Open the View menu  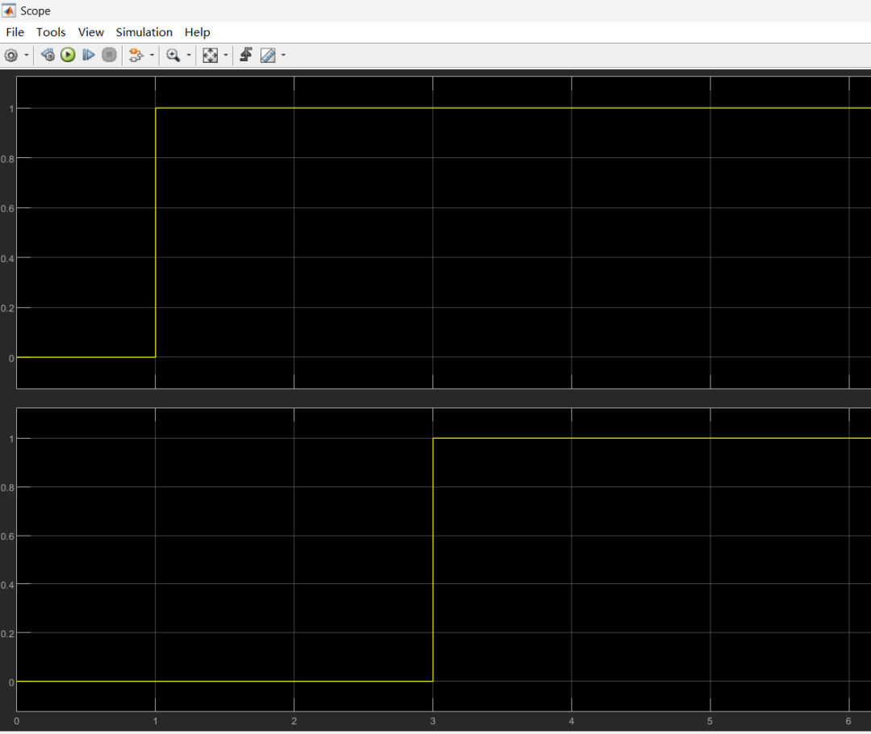click(90, 32)
